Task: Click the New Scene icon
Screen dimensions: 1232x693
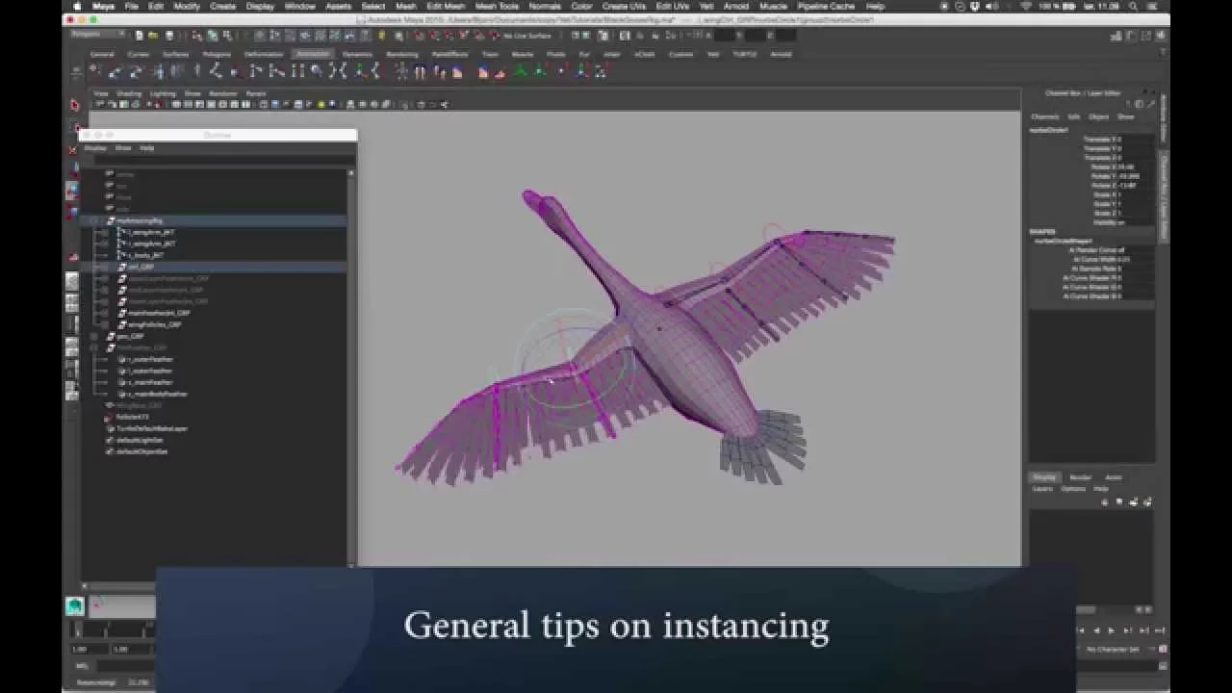Action: [140, 36]
